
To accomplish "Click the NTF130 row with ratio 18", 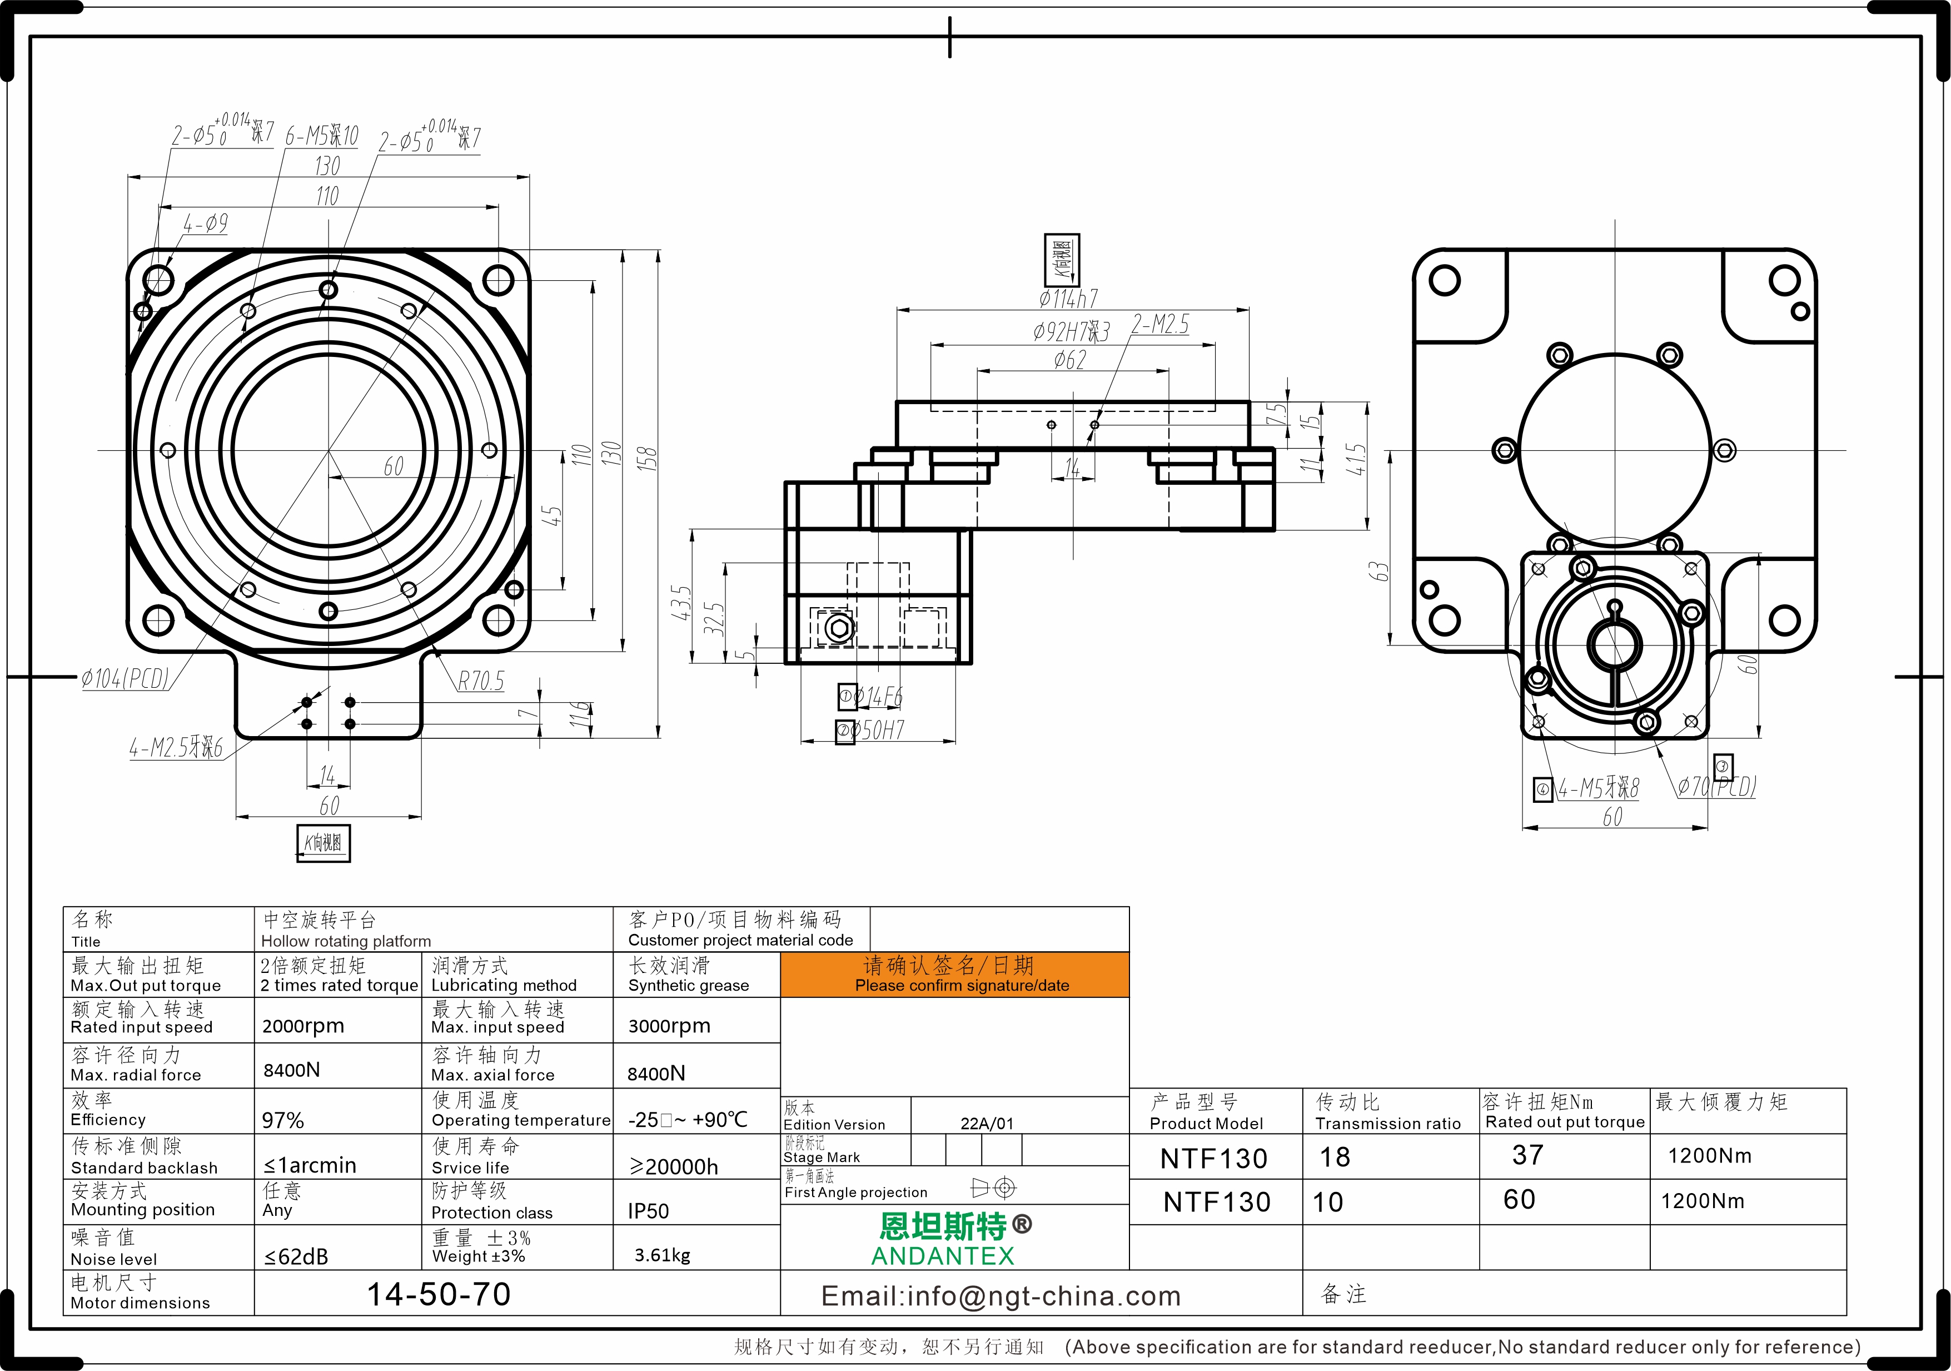I will (x=1488, y=1157).
